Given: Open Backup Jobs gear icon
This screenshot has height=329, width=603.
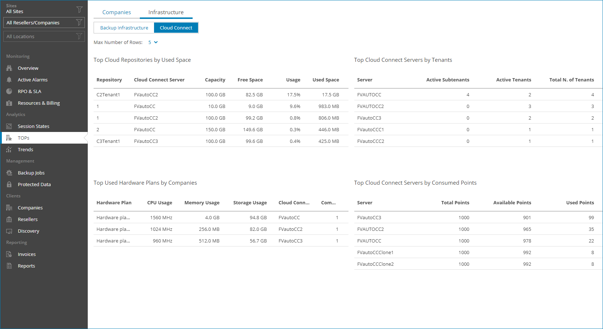Looking at the screenshot, I should (x=9, y=173).
